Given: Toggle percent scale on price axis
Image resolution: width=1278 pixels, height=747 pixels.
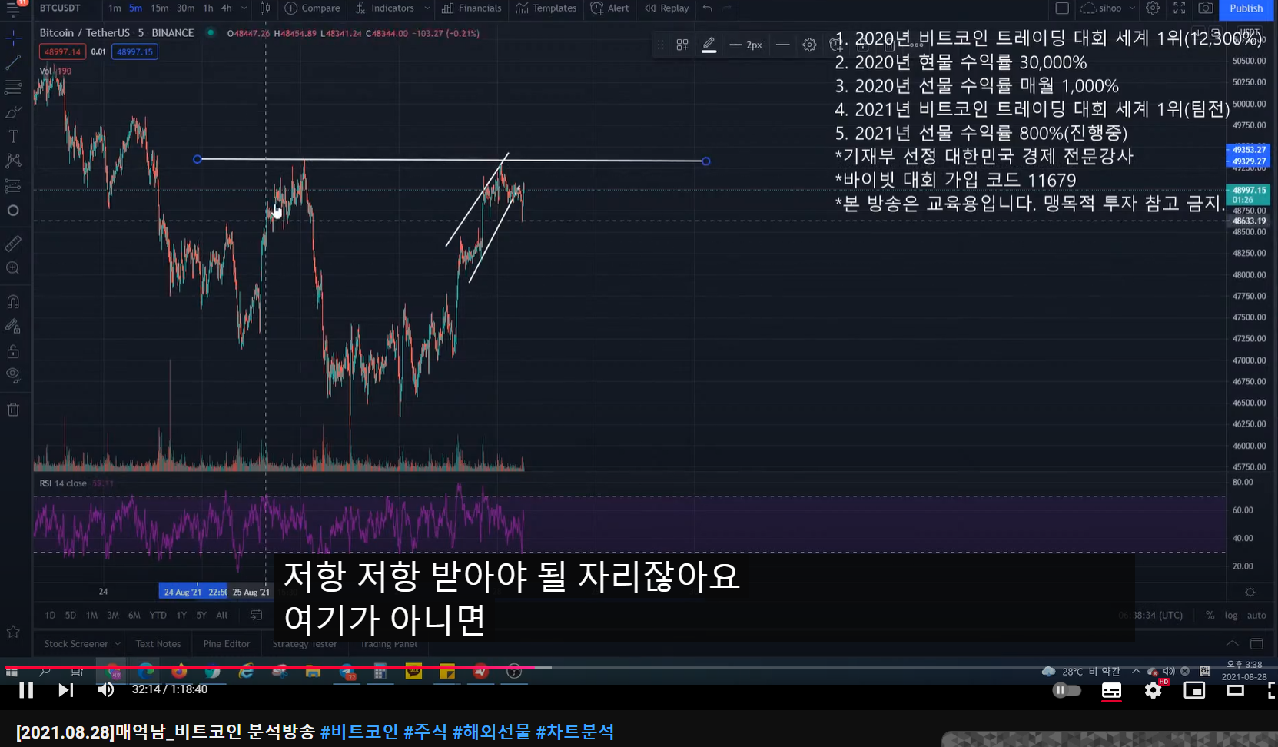Looking at the screenshot, I should pos(1210,615).
